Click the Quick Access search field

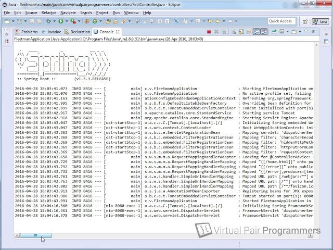pyautogui.click(x=281, y=21)
